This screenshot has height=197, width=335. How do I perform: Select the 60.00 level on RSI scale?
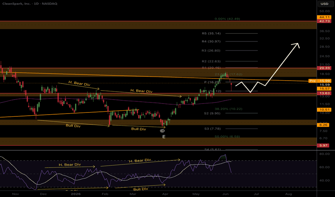coord(324,167)
